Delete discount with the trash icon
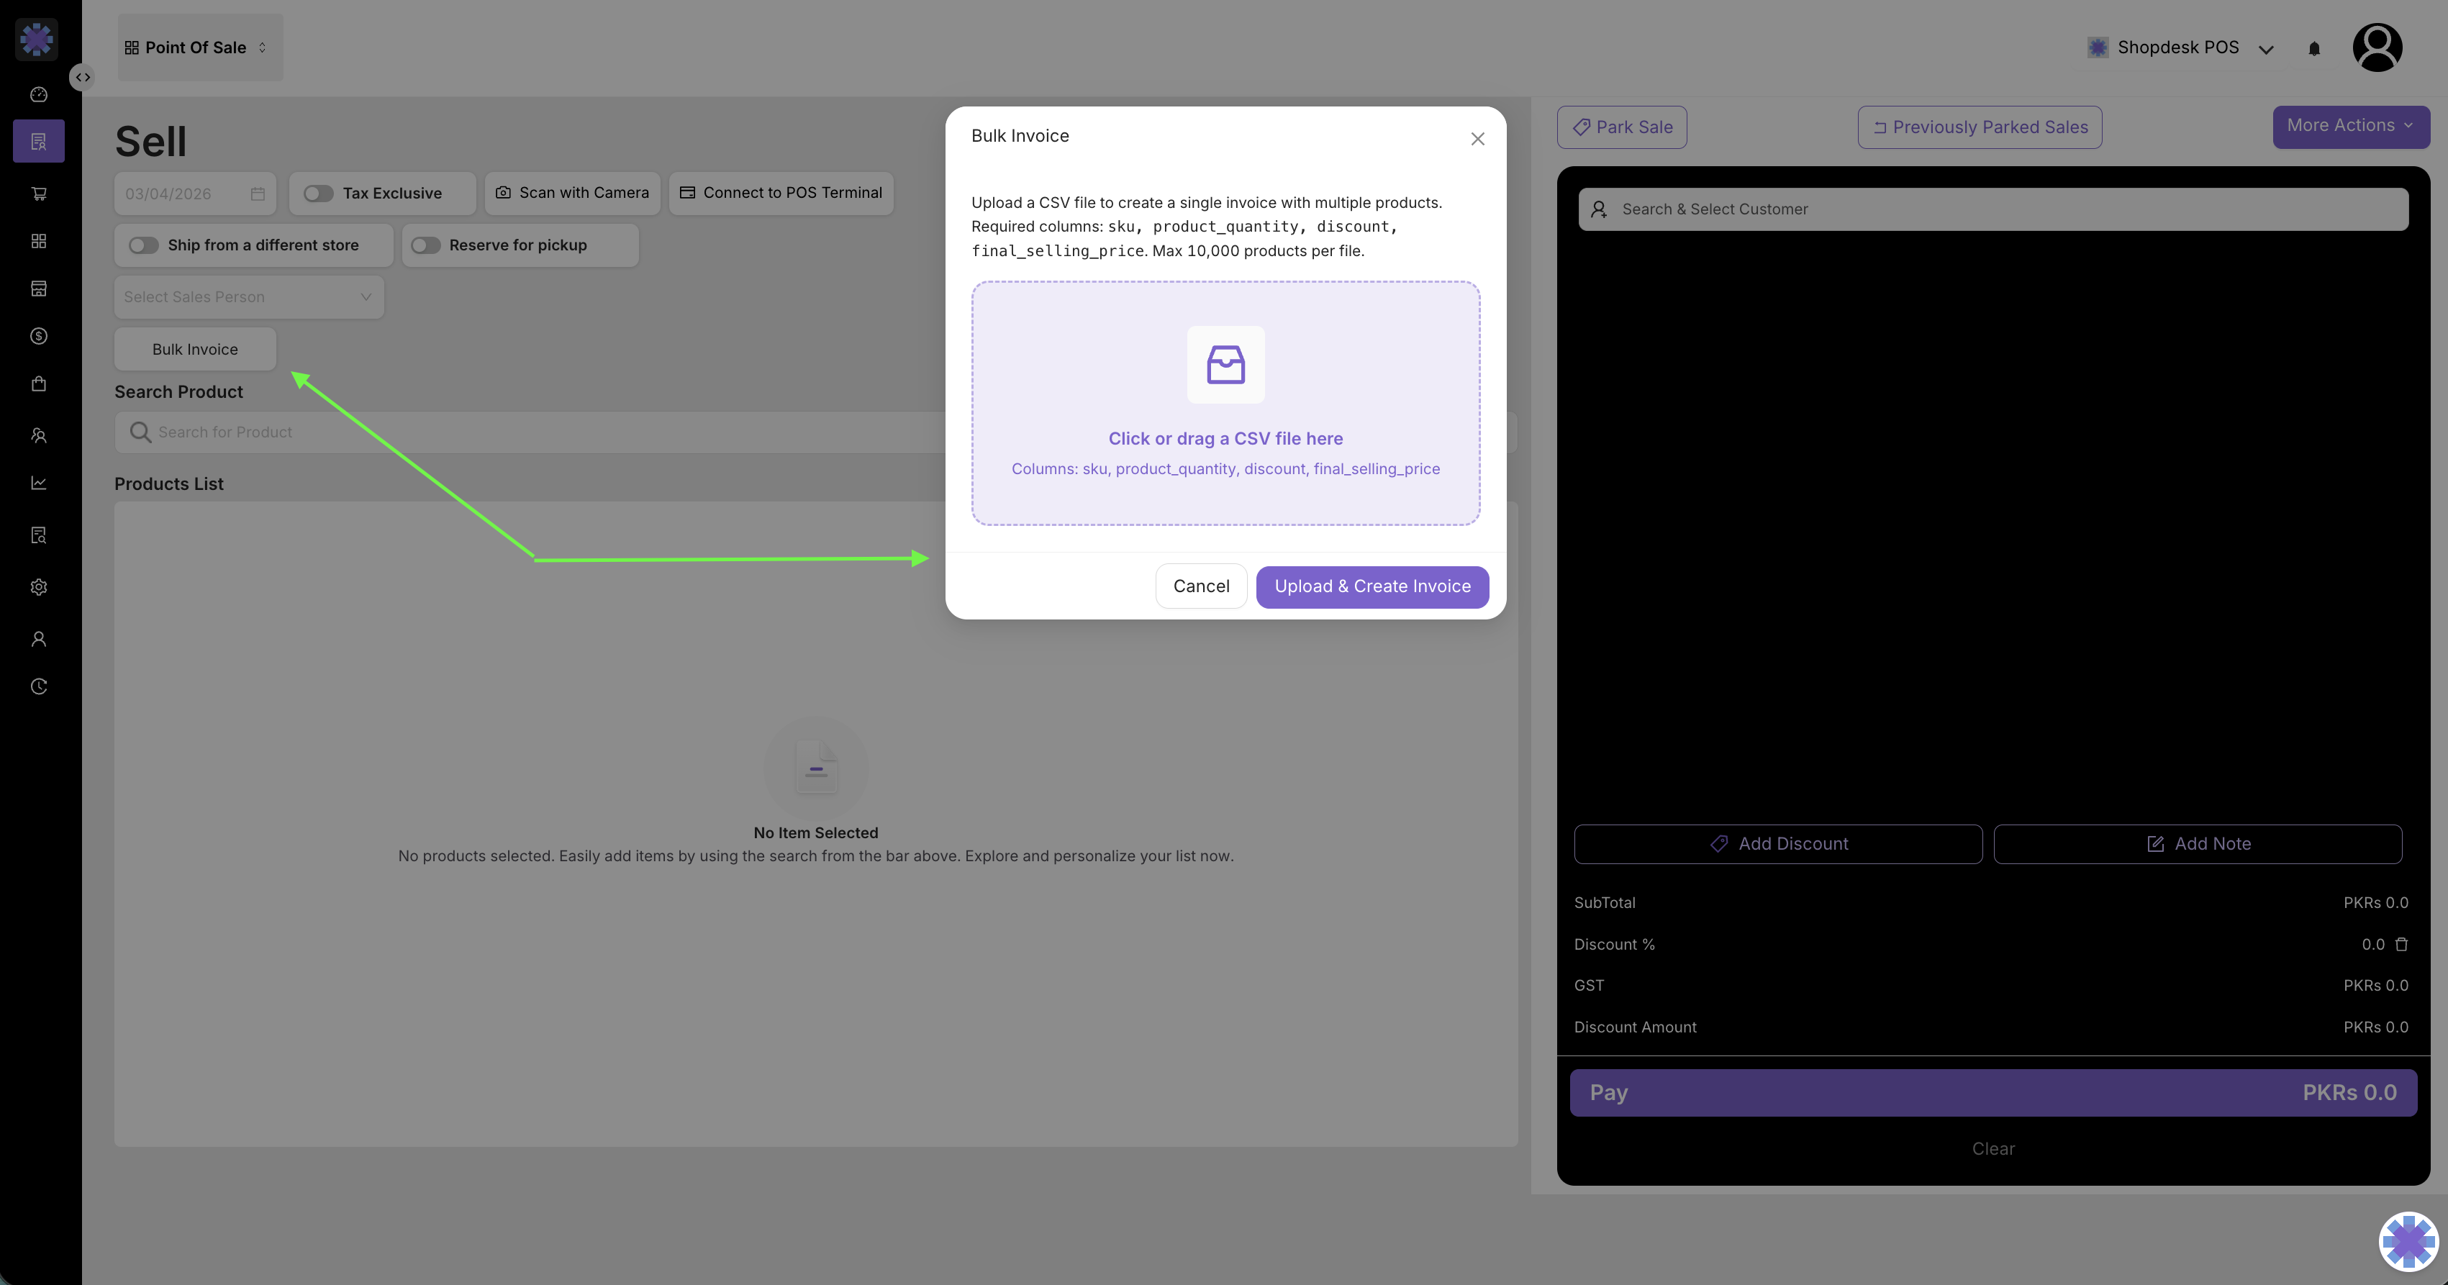The image size is (2448, 1285). [2401, 945]
